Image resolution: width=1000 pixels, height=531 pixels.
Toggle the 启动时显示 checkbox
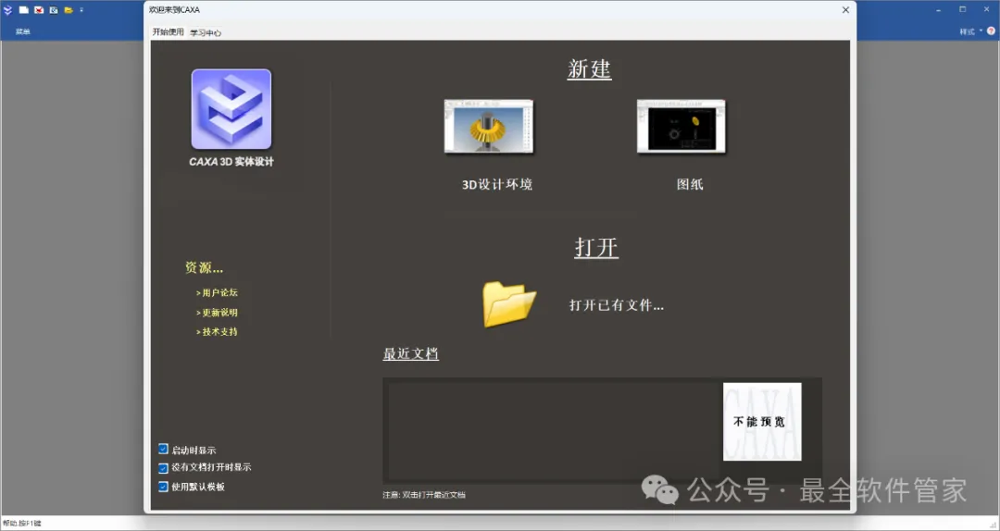click(x=163, y=450)
